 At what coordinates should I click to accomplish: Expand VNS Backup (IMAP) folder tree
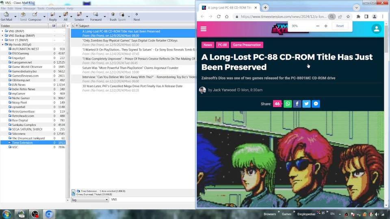(3, 36)
